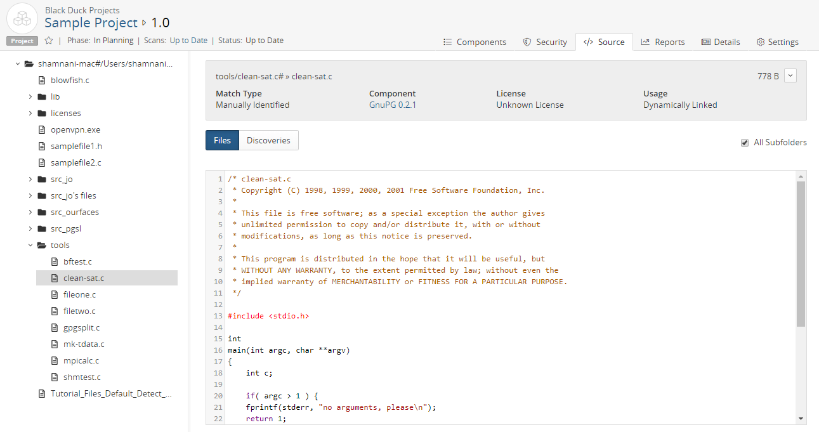The height and width of the screenshot is (432, 819).
Task: Switch the view toggle to Discoveries
Action: pos(268,140)
